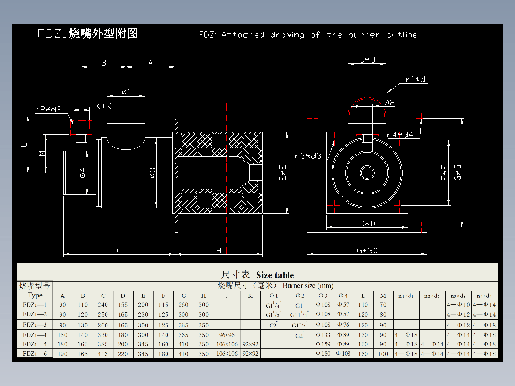Viewport: 515px width, 386px height.
Task: Select the 'FDZ1—2' row label
Action: (x=35, y=314)
